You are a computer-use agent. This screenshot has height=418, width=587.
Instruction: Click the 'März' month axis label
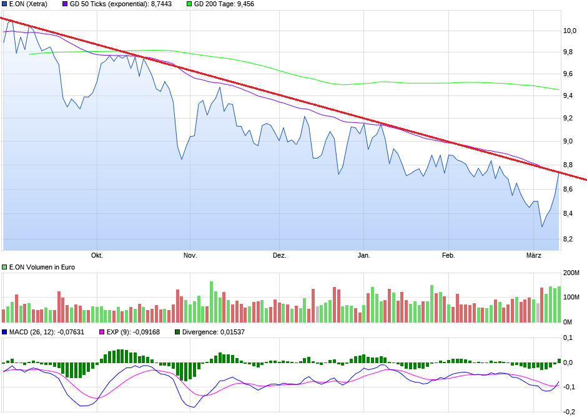[534, 256]
